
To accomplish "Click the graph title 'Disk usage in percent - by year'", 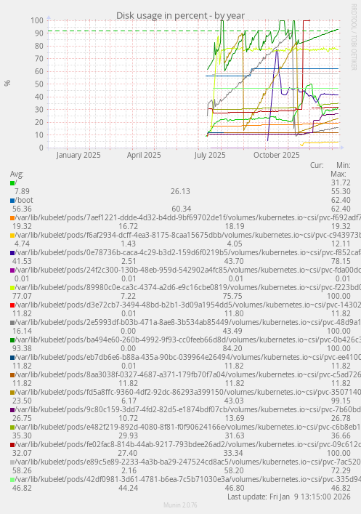I will tap(180, 15).
